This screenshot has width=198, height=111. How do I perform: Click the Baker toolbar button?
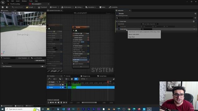click(102, 7)
